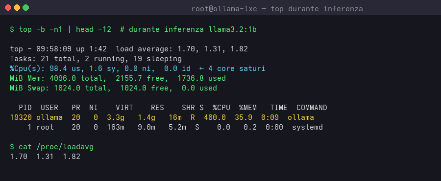Click the 'systemd' command name

click(x=307, y=127)
